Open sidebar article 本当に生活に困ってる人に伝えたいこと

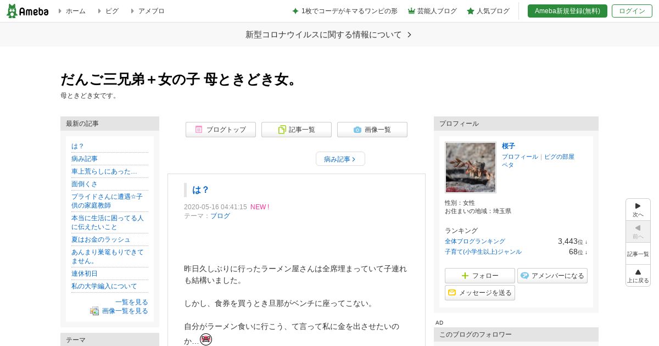tap(108, 222)
